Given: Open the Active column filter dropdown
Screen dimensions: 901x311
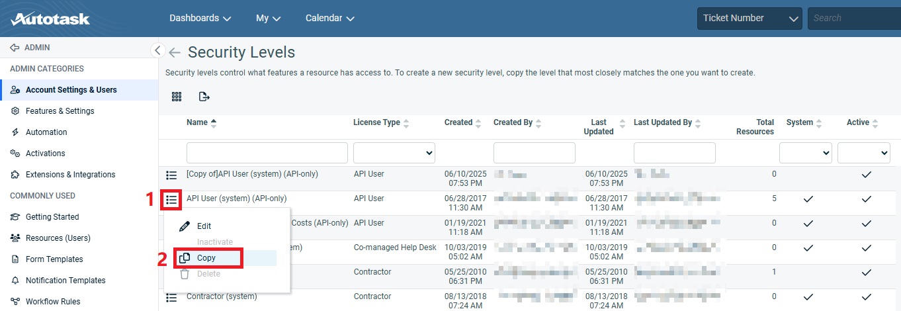Looking at the screenshot, I should [x=863, y=153].
